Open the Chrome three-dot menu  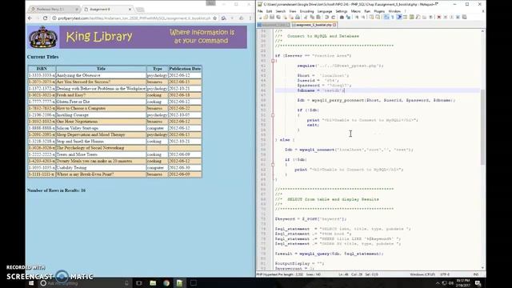click(x=250, y=18)
